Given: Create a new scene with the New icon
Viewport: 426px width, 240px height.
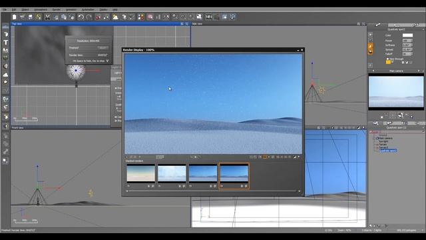Looking at the screenshot, I should pos(14,17).
